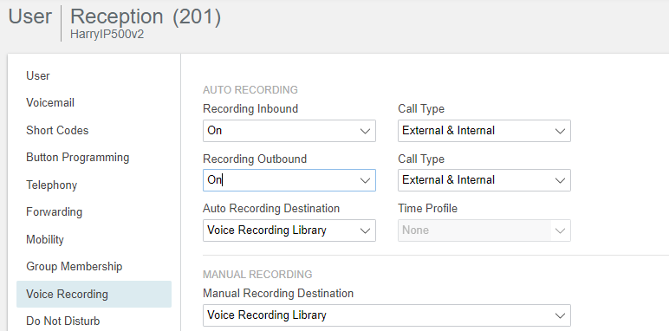This screenshot has height=331, width=669.
Task: Open the User section in sidebar
Action: pos(38,76)
